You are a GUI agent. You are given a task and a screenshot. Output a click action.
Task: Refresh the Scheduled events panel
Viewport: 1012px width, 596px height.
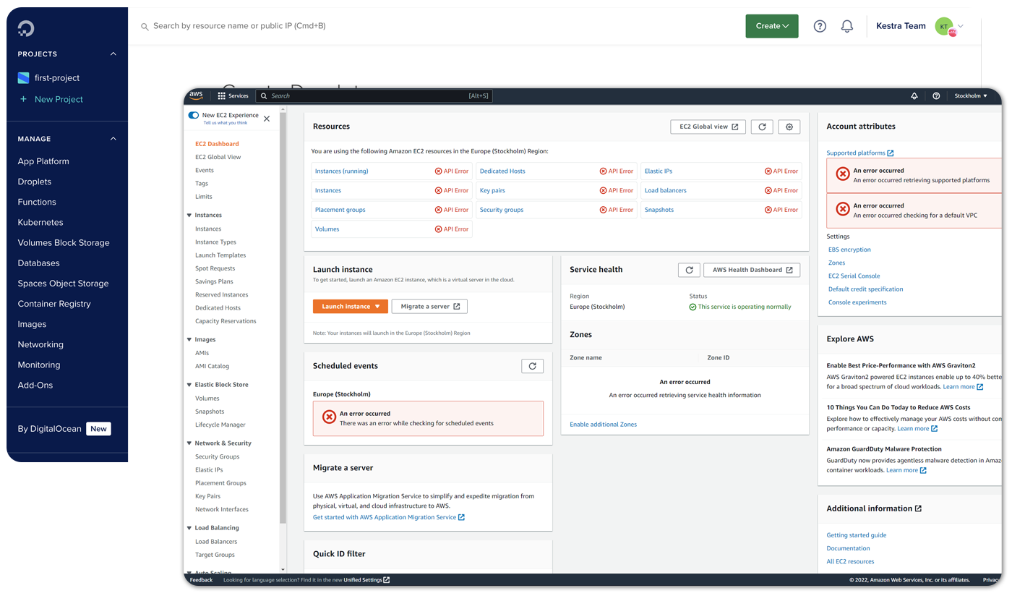pyautogui.click(x=533, y=366)
